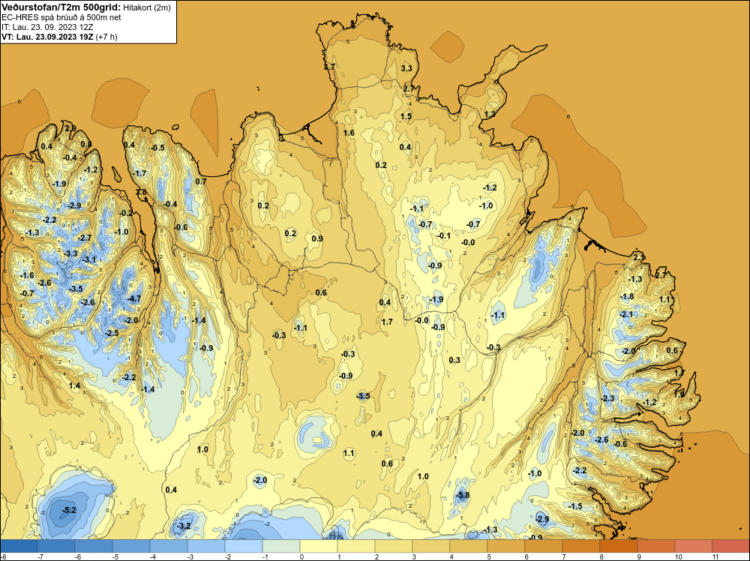The width and height of the screenshot is (750, 561).
Task: Click the "VT: Lau. 23.09.2023 19Z" valid time
Action: pos(48,37)
